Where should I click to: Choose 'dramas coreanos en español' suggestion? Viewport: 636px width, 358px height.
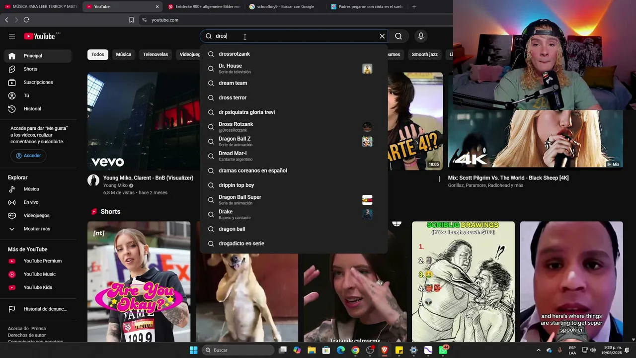click(293, 171)
